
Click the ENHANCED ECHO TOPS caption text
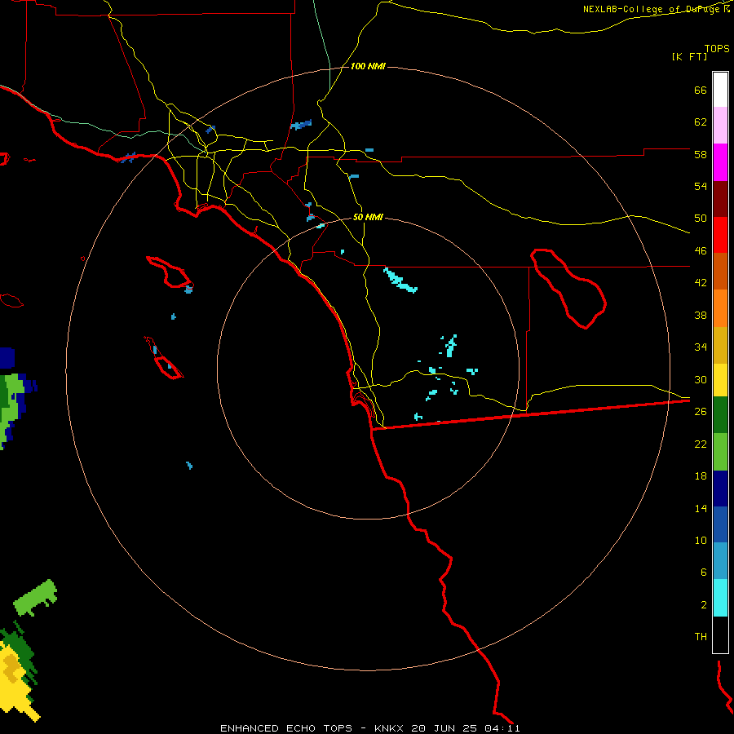286,728
